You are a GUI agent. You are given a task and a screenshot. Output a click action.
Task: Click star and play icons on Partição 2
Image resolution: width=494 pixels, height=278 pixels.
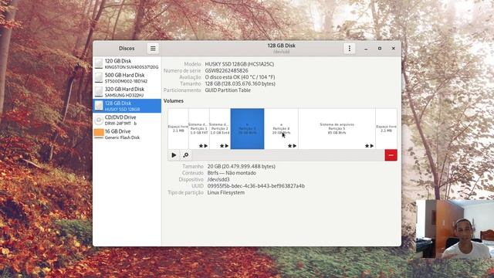point(224,146)
